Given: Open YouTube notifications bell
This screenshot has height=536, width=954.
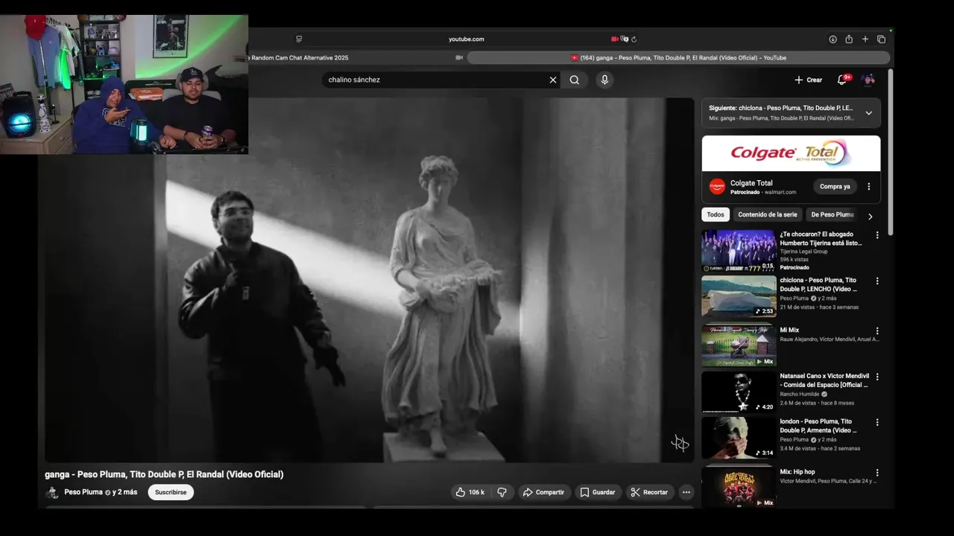Looking at the screenshot, I should coord(841,80).
